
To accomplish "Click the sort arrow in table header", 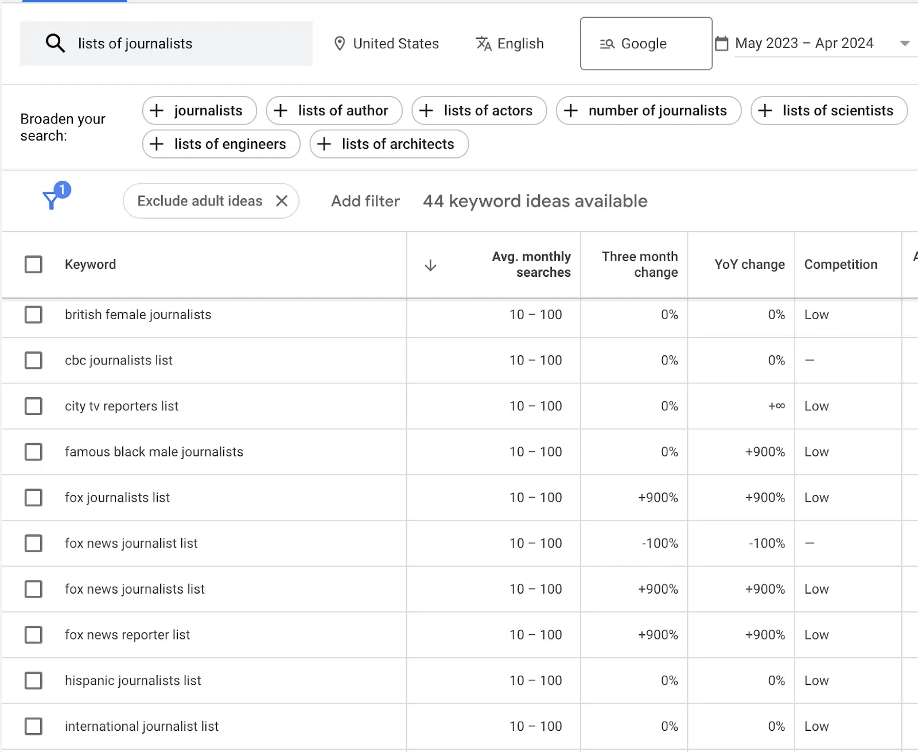I will 430,265.
